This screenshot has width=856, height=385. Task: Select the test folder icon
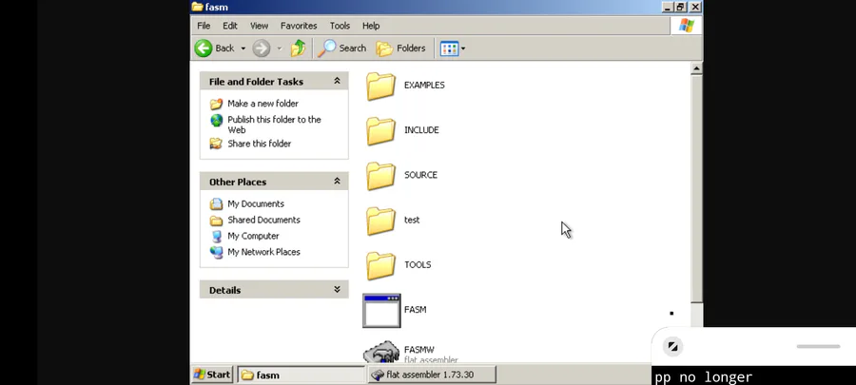click(380, 221)
